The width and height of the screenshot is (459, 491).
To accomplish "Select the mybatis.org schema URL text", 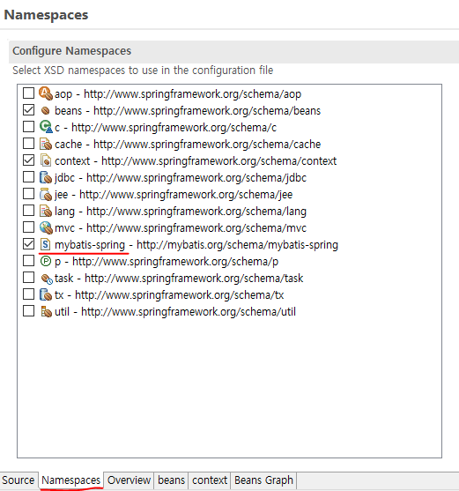I will 237,245.
